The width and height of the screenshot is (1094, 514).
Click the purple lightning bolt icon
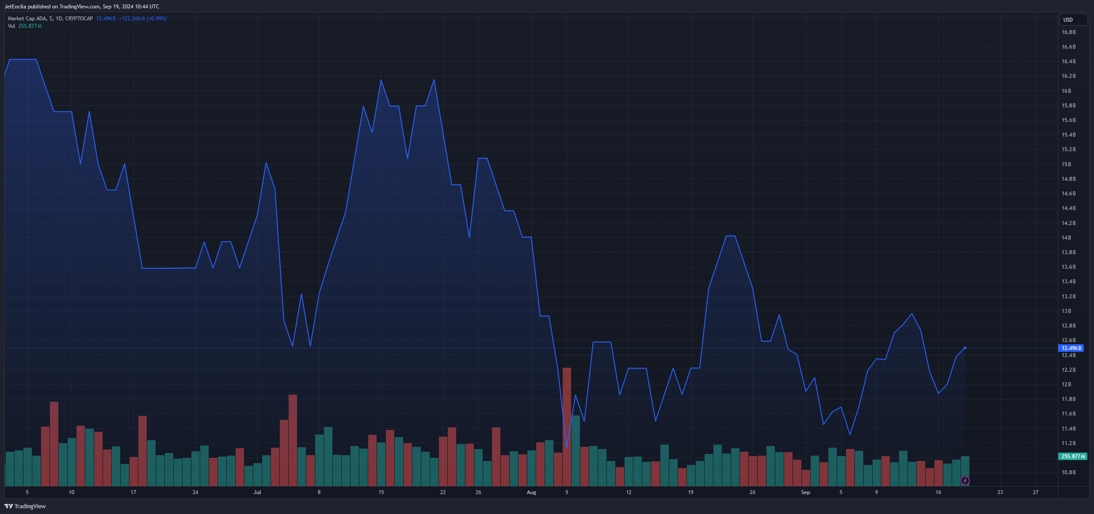click(965, 480)
